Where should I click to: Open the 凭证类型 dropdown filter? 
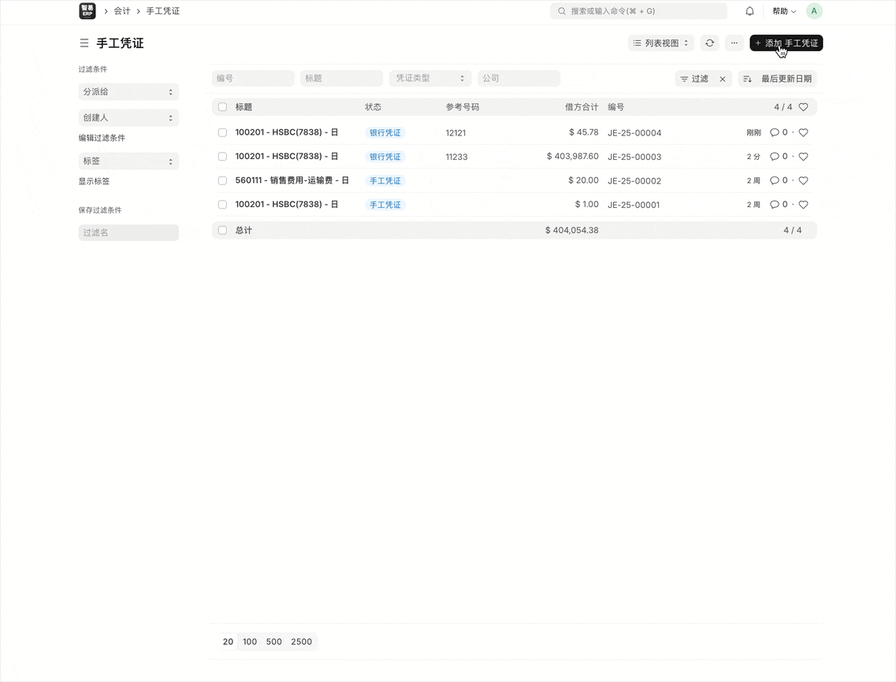point(430,79)
